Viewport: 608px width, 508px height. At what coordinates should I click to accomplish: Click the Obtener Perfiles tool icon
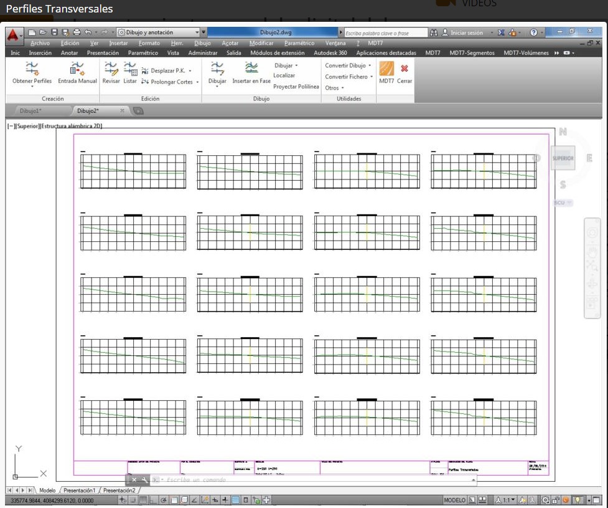click(32, 69)
